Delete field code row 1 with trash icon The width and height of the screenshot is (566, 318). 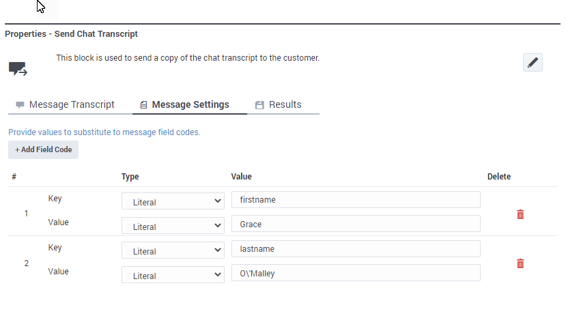tap(520, 214)
